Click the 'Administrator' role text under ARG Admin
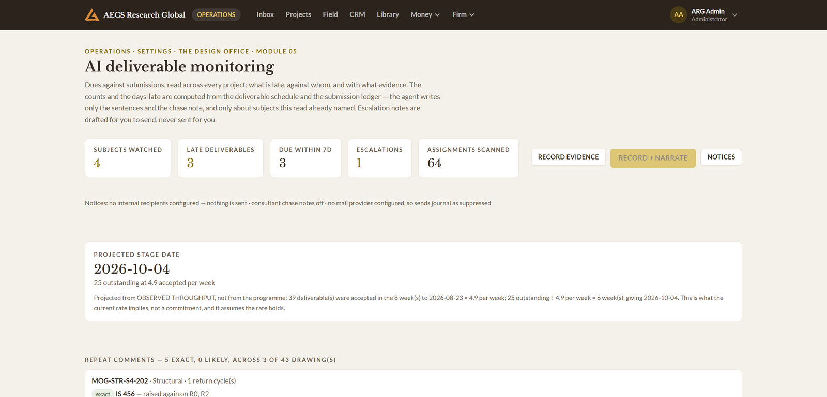This screenshot has height=397, width=827. pyautogui.click(x=709, y=19)
